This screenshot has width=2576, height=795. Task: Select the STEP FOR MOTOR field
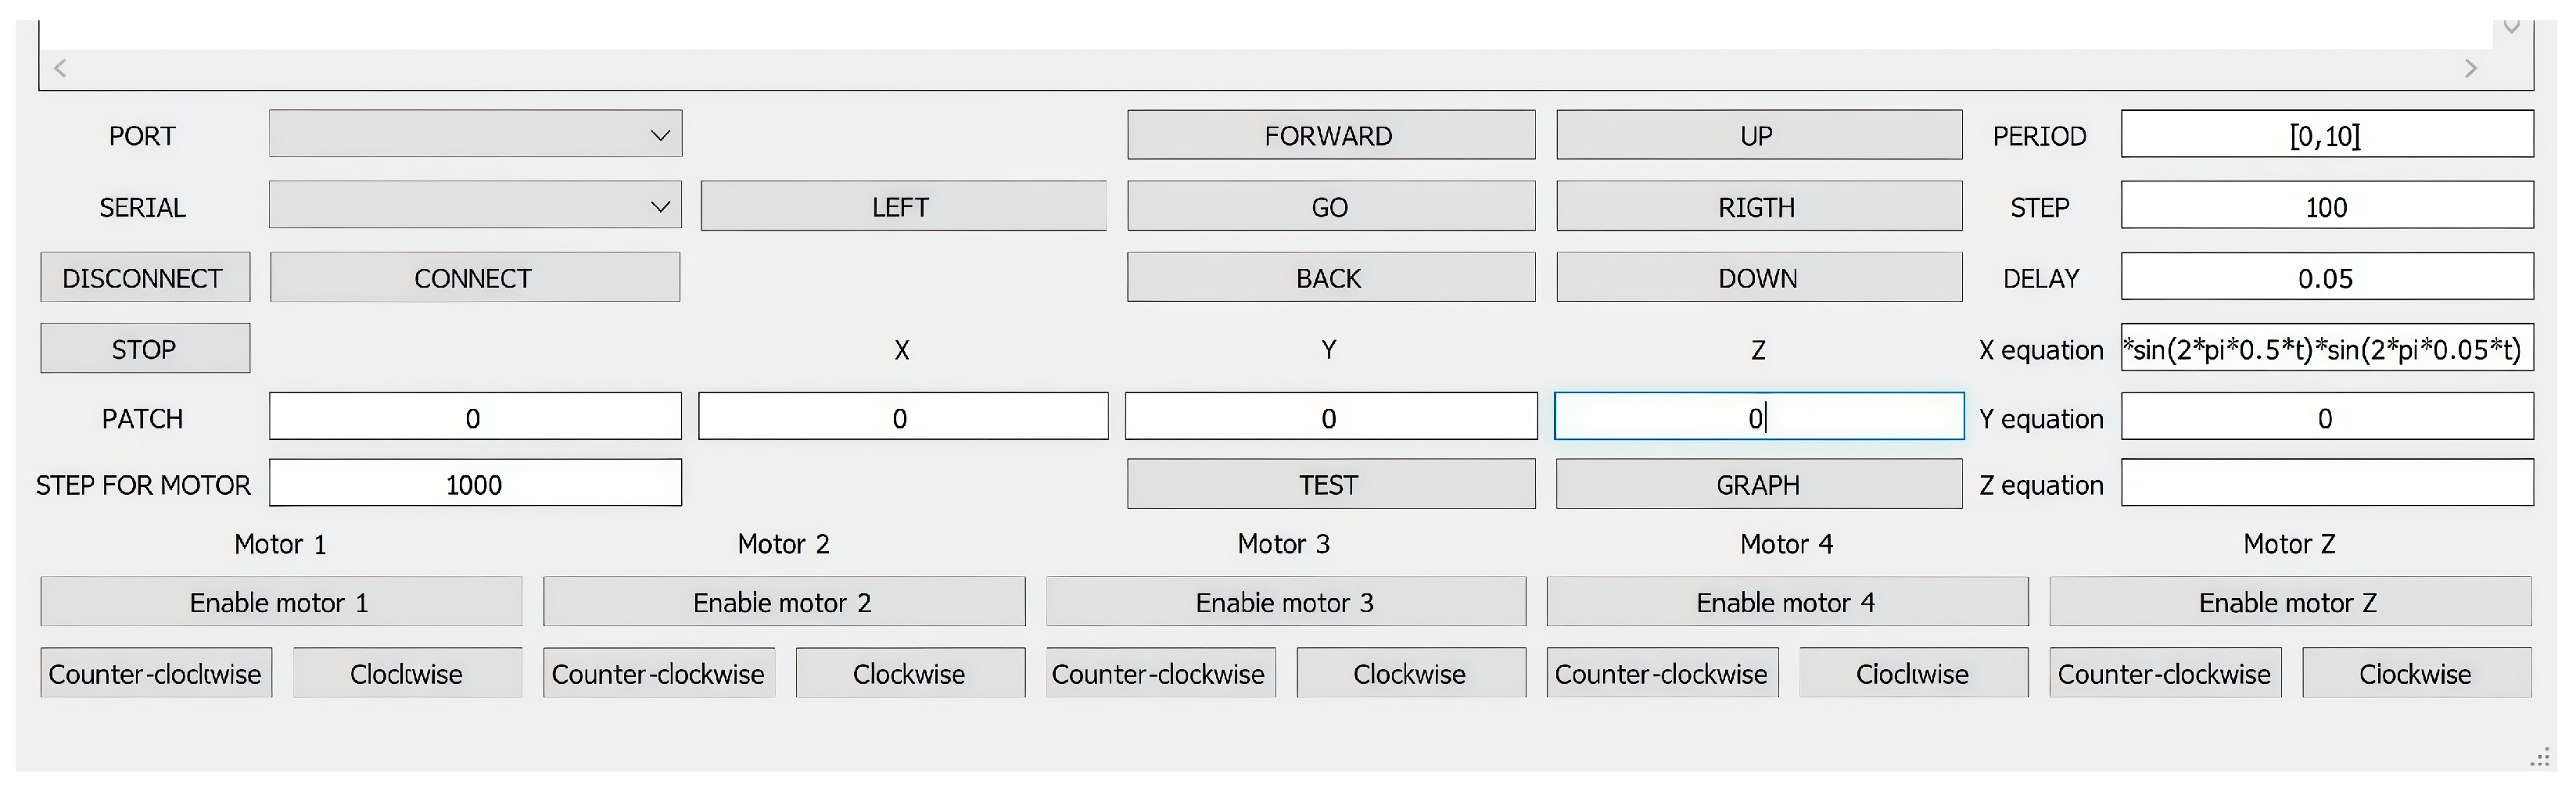pos(475,484)
